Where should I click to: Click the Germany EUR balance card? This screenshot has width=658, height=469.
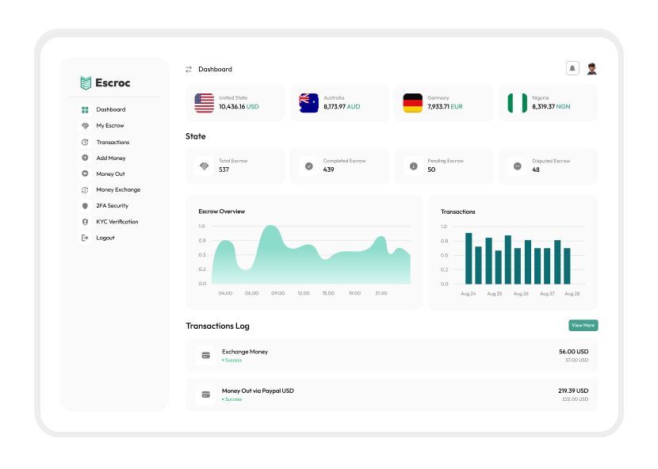[443, 103]
